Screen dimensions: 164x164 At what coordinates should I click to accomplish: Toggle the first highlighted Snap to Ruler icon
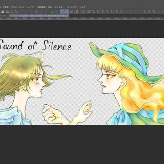pos(62,11)
